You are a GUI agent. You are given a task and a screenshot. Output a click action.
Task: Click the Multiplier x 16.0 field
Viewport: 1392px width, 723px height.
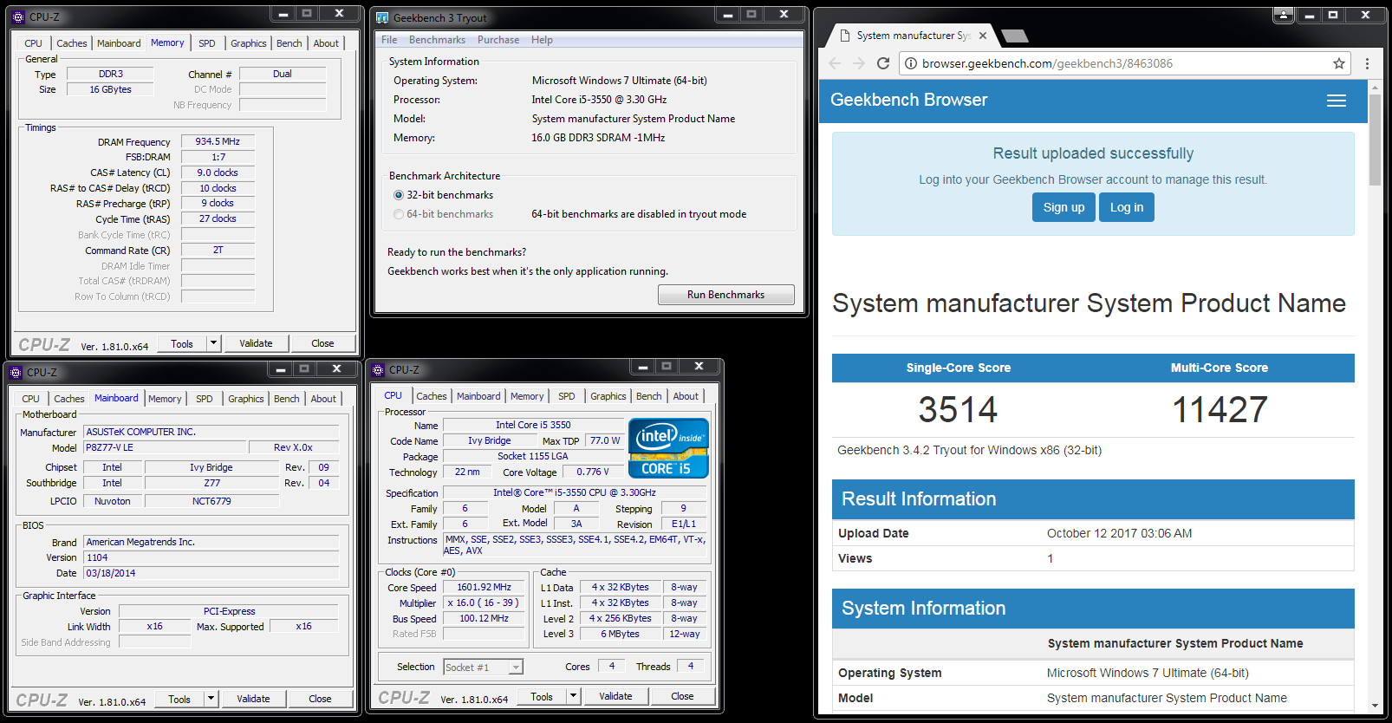click(x=485, y=602)
